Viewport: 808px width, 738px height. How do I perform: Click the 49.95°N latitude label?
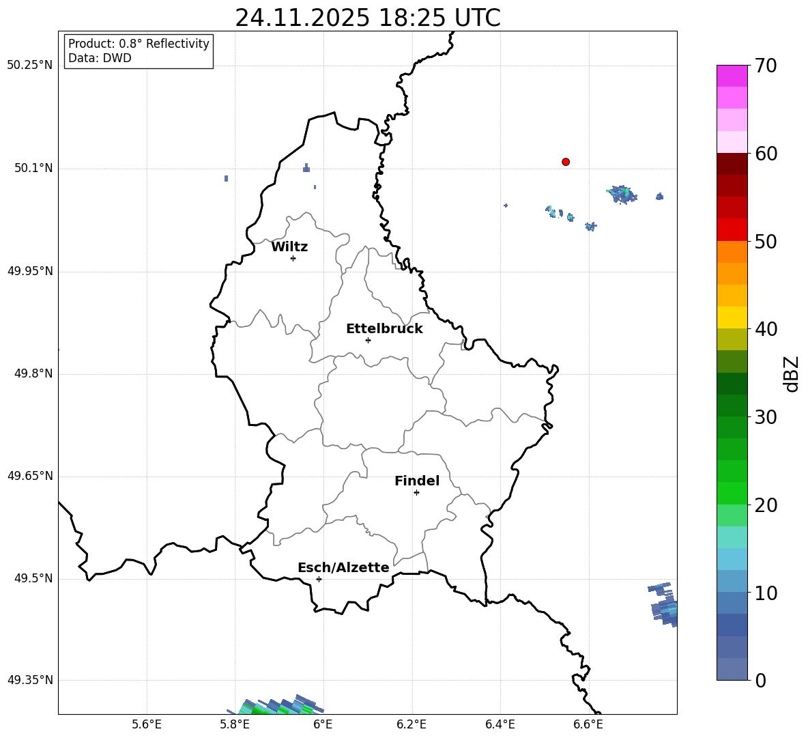pos(30,271)
